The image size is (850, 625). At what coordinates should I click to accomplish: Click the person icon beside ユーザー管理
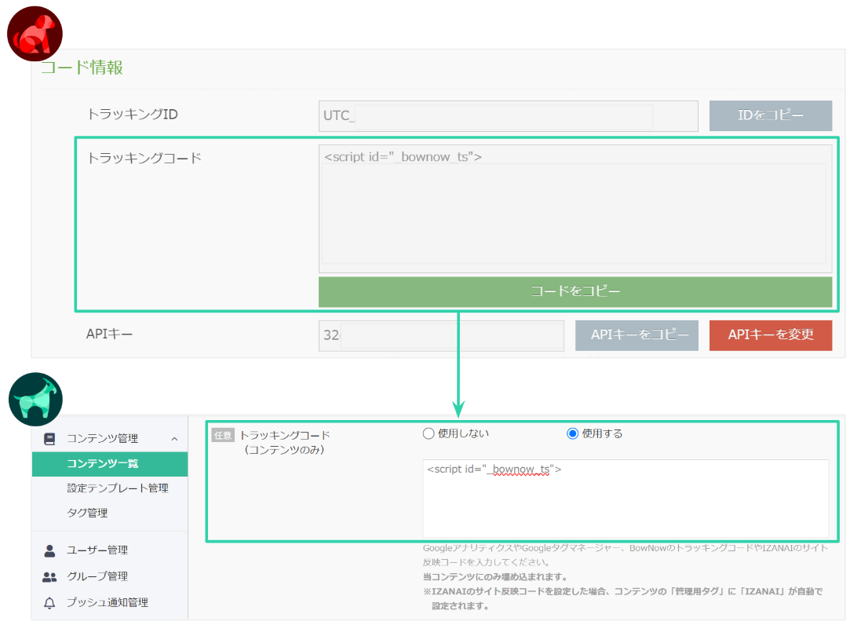49,550
